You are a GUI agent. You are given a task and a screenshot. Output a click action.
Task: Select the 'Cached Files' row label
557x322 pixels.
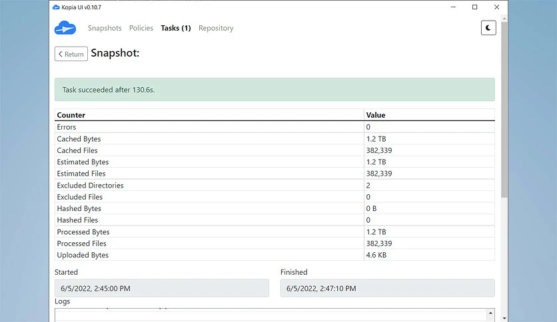pyautogui.click(x=77, y=150)
